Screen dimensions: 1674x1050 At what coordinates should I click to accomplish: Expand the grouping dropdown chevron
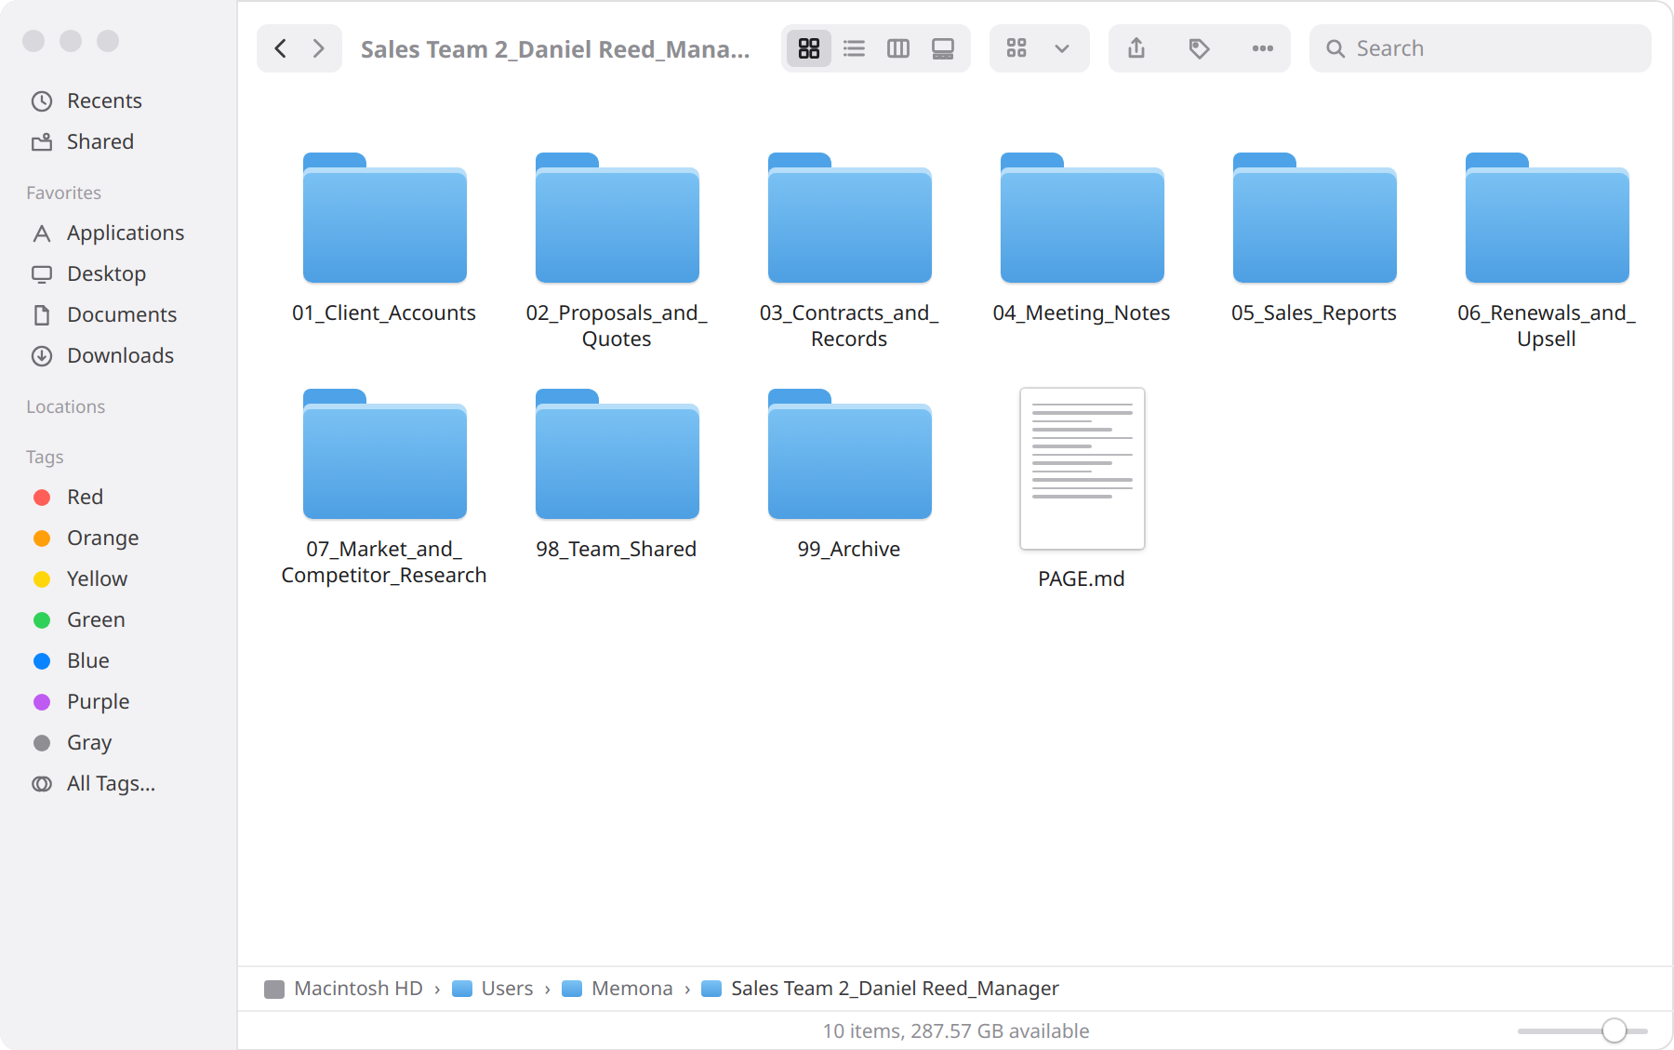coord(1062,48)
